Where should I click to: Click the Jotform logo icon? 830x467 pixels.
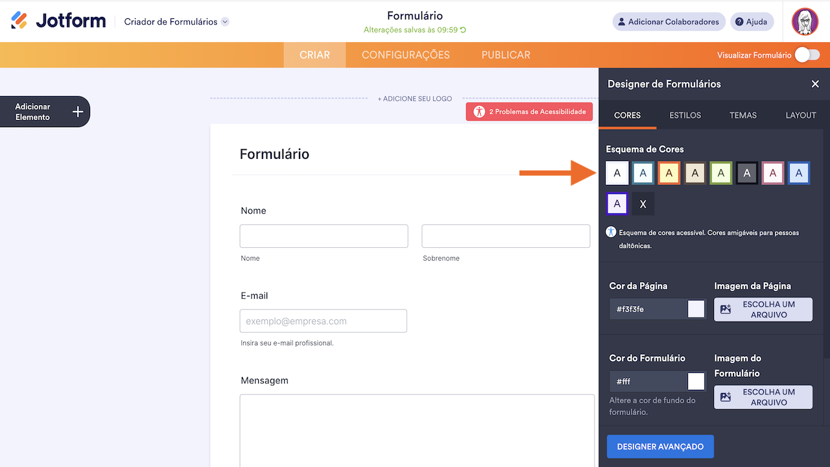click(19, 21)
